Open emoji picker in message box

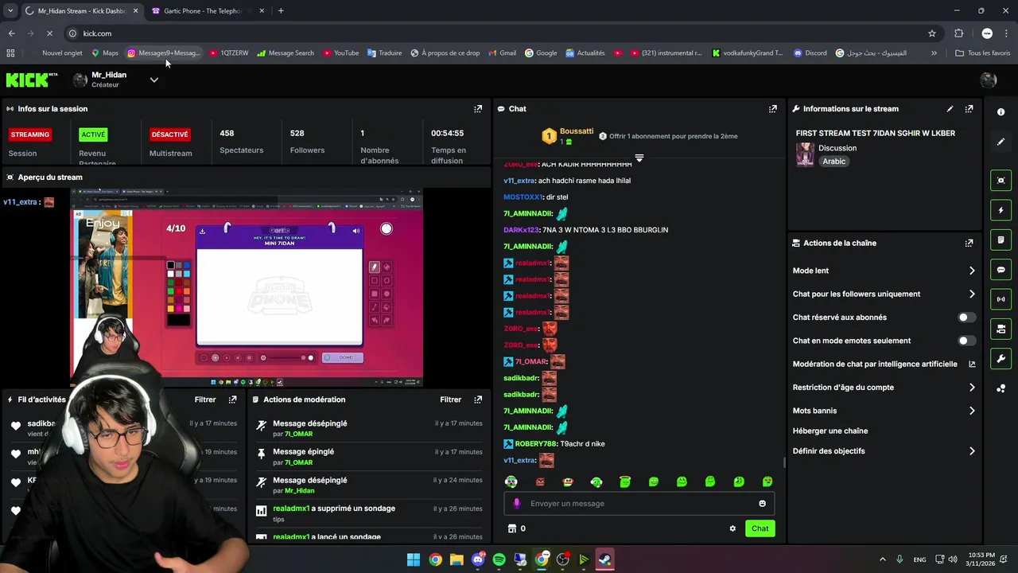tap(762, 503)
